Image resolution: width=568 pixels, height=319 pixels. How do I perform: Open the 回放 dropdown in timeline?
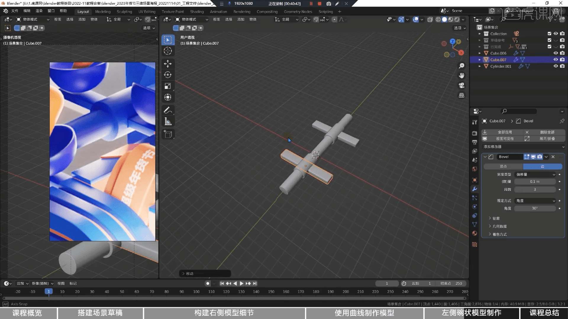pyautogui.click(x=22, y=283)
